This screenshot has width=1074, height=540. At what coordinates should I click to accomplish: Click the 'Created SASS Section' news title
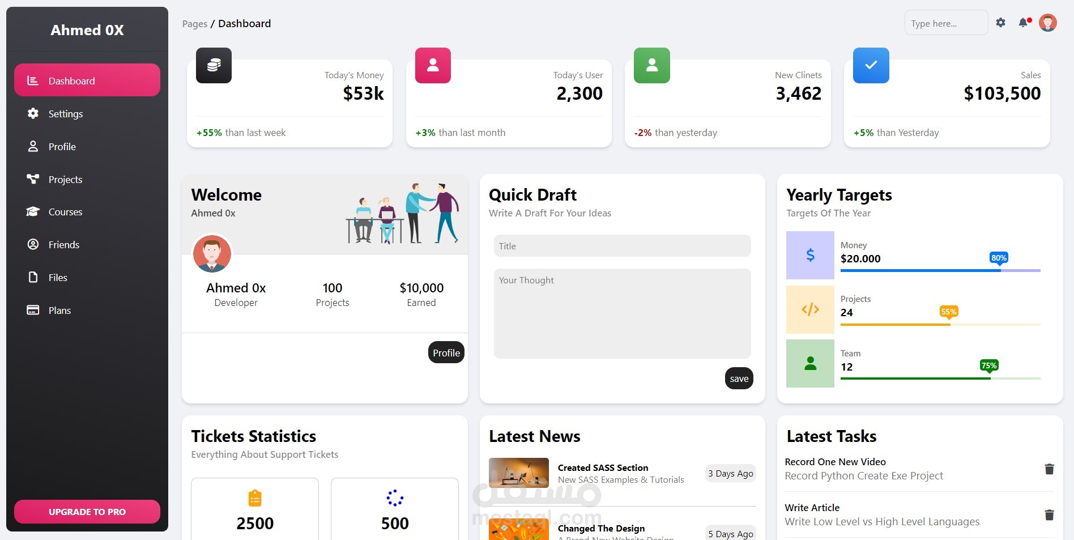[x=603, y=467]
